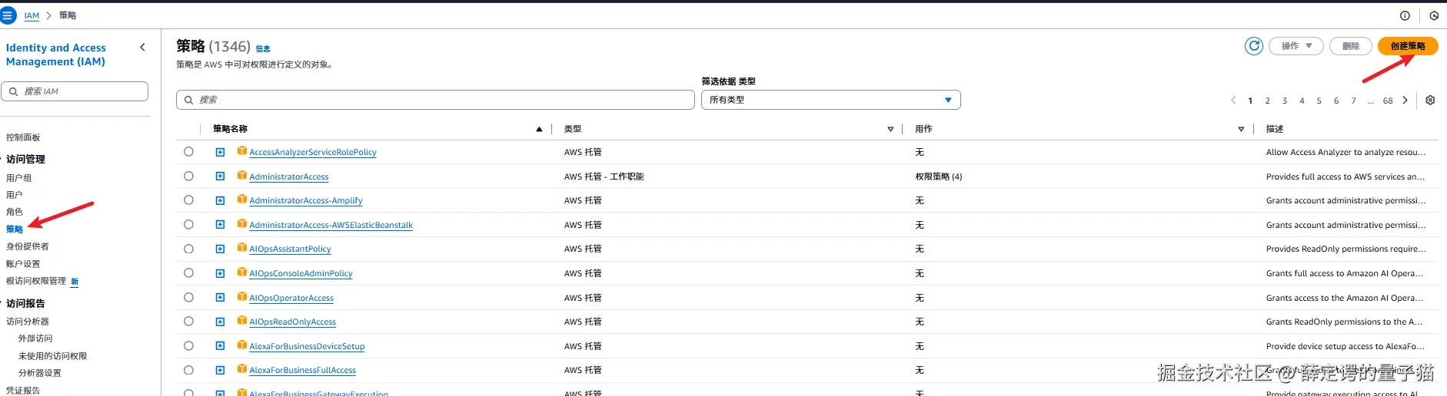Image resolution: width=1447 pixels, height=396 pixels.
Task: Select AdministratorAccess-Amplify radio button
Action: coord(188,200)
